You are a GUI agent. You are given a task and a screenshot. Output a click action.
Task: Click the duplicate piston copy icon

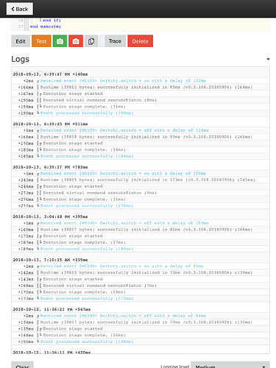91,41
